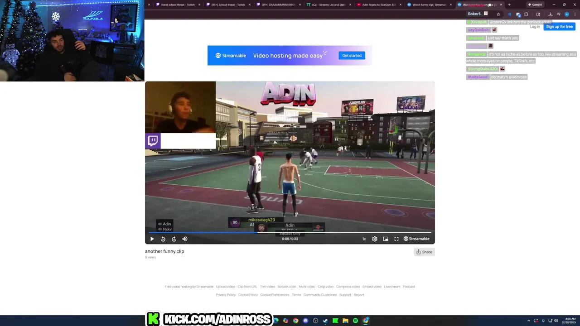
Task: Rewind the video ten seconds
Action: click(163, 239)
